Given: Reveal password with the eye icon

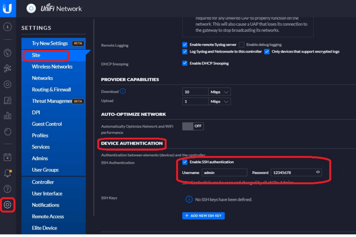Looking at the screenshot, I should [318, 172].
